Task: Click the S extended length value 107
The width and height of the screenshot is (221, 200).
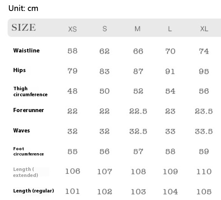Action: coord(105,172)
